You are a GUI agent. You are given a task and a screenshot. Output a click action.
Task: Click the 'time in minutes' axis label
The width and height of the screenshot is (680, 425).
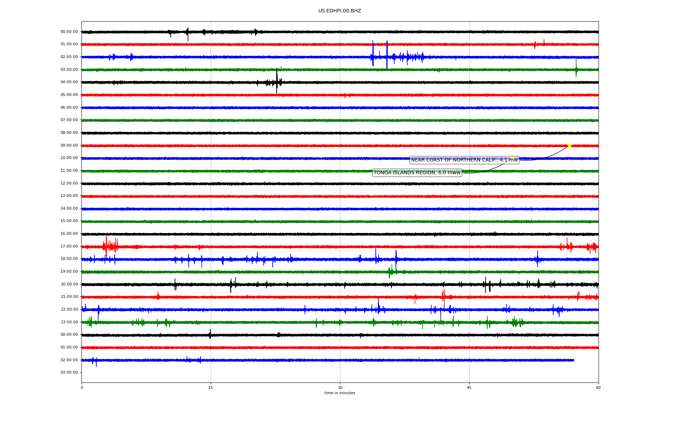[340, 393]
